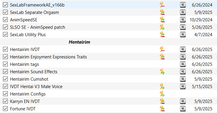217x113 pixels.
Task: Click calendar icon for Hentairim Enjoyment Expressions Traits
Action: (183, 57)
